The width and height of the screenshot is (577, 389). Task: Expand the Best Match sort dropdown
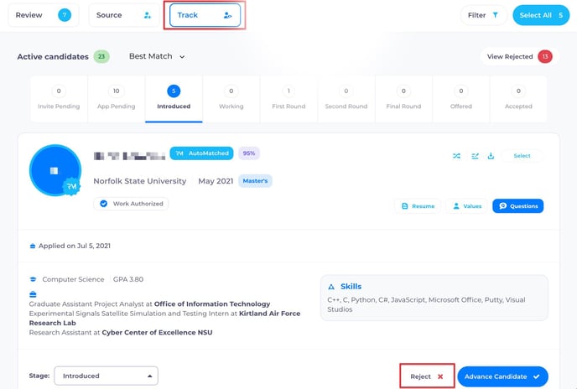157,56
